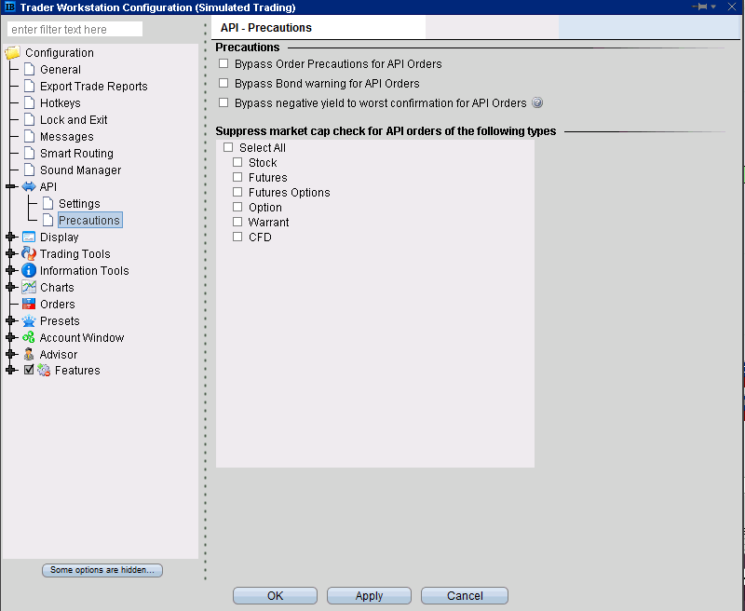
Task: Select General in configuration tree
Action: click(x=61, y=69)
